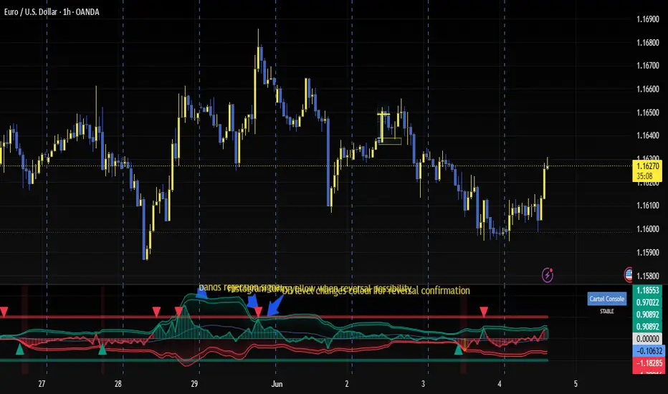Click the Cartel Console label

click(606, 299)
